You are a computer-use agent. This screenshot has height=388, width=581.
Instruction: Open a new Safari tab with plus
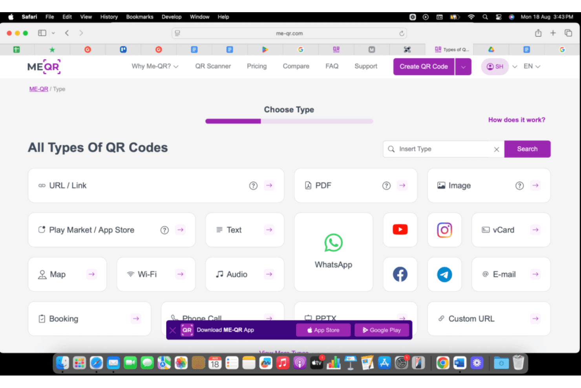pyautogui.click(x=553, y=33)
